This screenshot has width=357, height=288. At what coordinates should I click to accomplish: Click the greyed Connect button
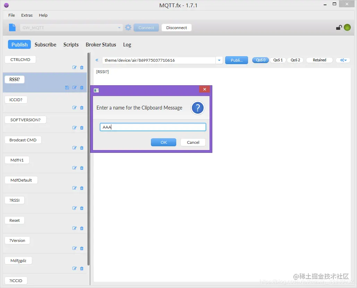(146, 27)
